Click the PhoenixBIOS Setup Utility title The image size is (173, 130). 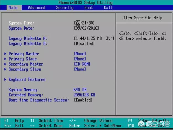point(86,2)
